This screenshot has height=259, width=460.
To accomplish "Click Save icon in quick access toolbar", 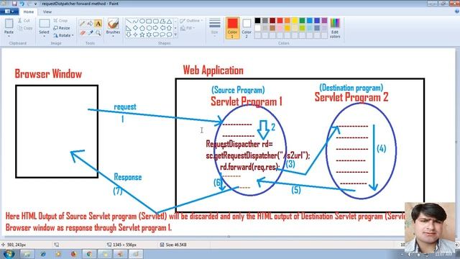I will pyautogui.click(x=14, y=4).
